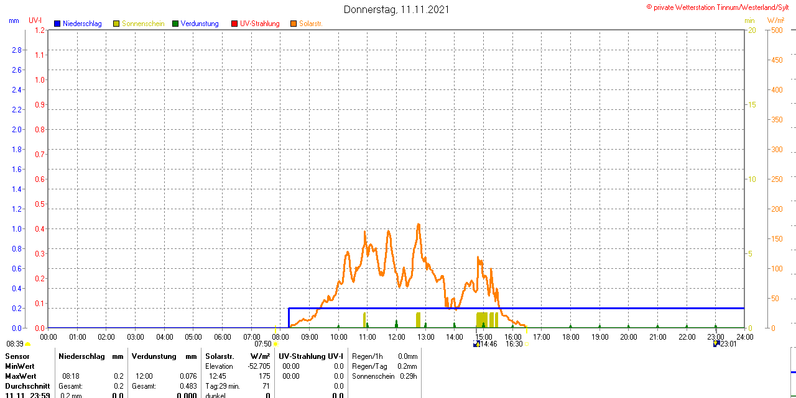This screenshot has width=796, height=398.
Task: Select the UV-Strahlung legend text
Action: coord(260,24)
